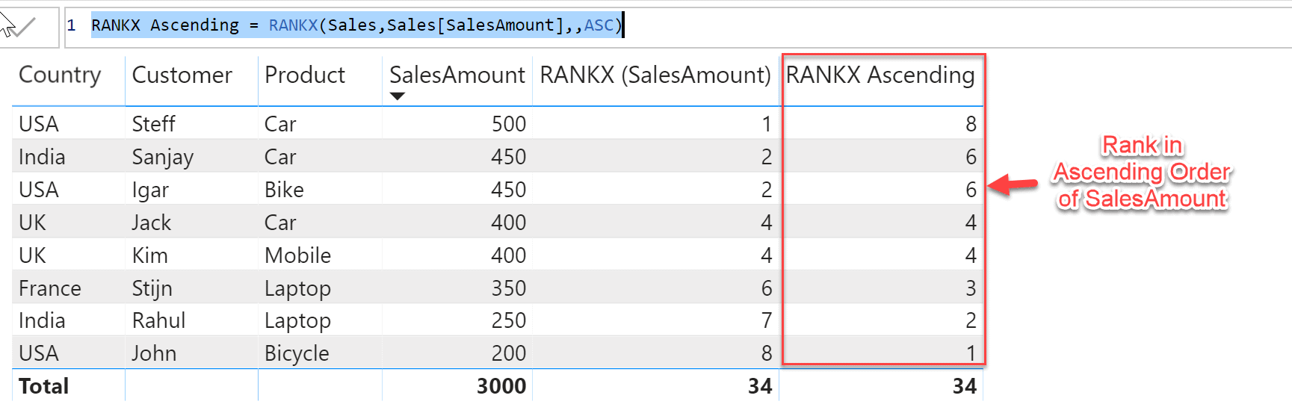Select the Bike product cell
The image size is (1292, 419).
tap(284, 190)
